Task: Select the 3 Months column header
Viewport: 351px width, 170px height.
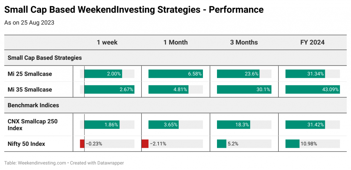Action: (244, 42)
